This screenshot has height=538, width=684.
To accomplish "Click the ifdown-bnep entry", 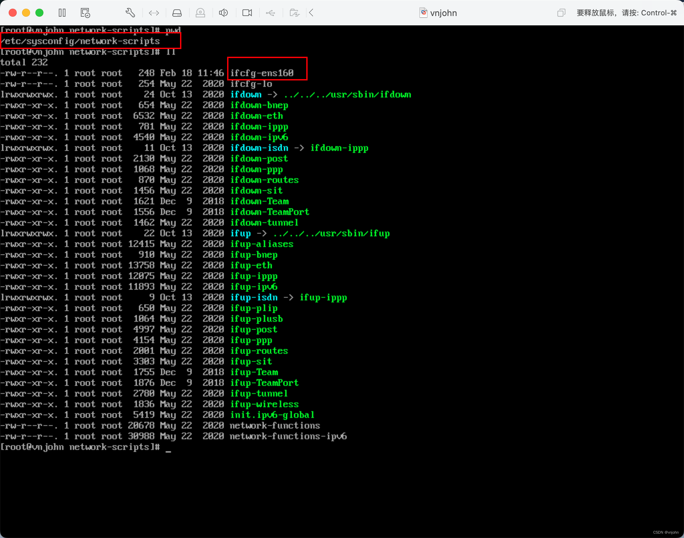I will point(259,105).
